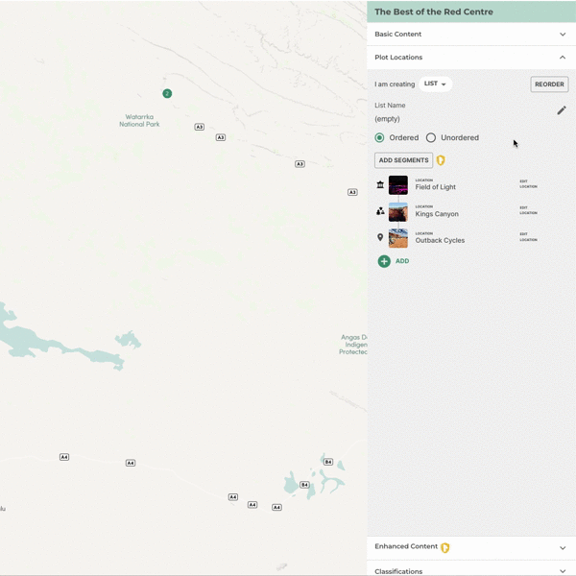Viewport: 576px width, 576px height.
Task: Click the green map cluster marker
Action: (167, 93)
